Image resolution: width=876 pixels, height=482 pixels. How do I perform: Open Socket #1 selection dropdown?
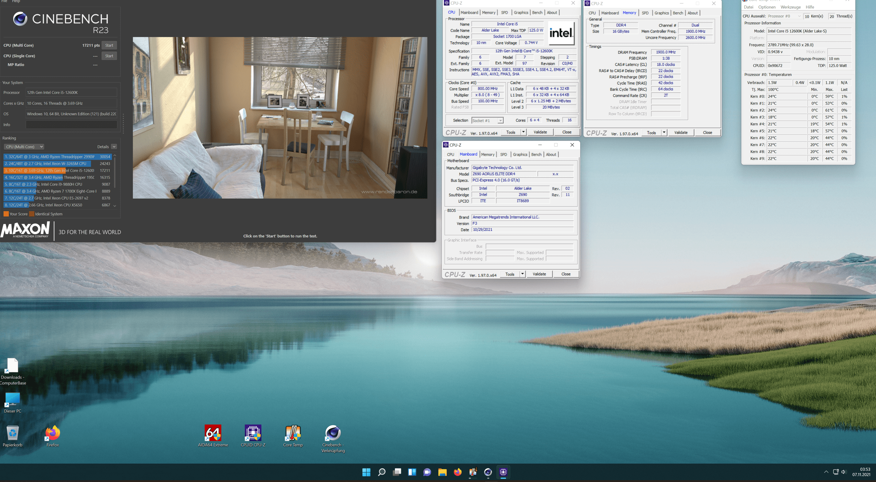tap(487, 121)
